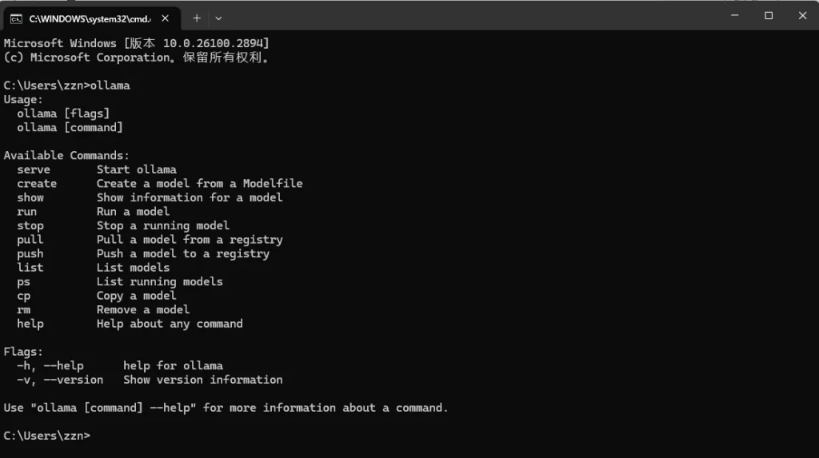The image size is (819, 458).
Task: Maximize the terminal window
Action: tap(769, 15)
